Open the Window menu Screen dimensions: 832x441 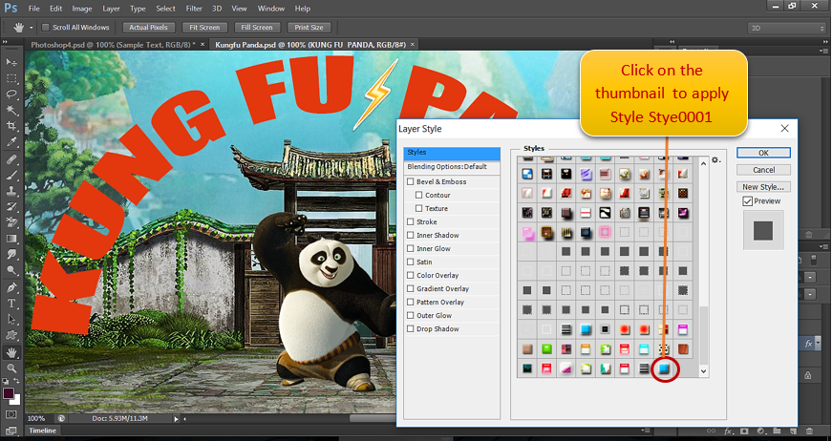pyautogui.click(x=271, y=9)
